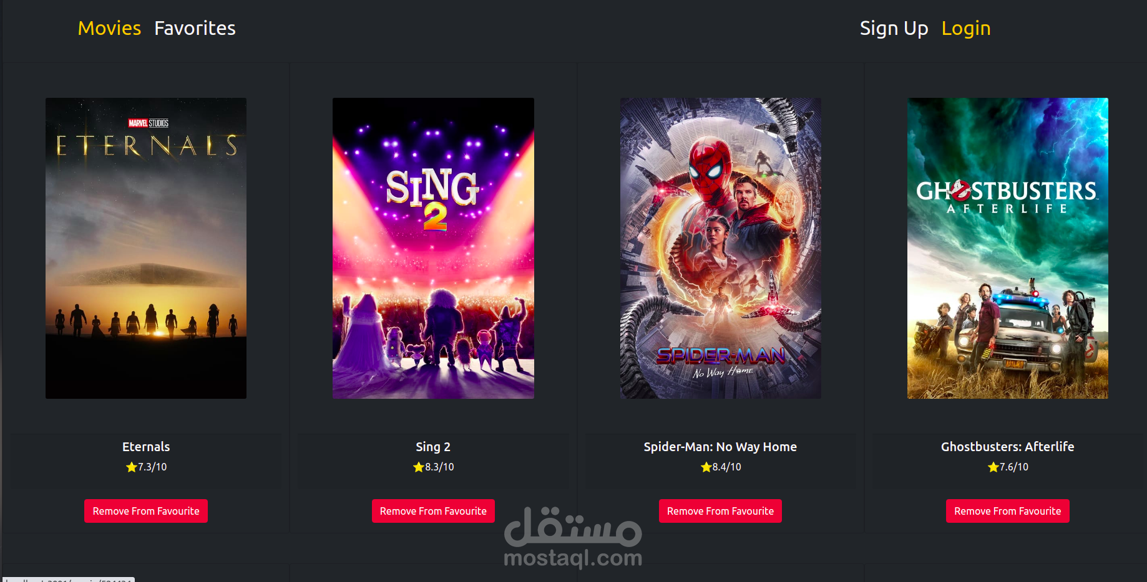Go to the Login page
Screen dimensions: 1147x582
coord(965,28)
